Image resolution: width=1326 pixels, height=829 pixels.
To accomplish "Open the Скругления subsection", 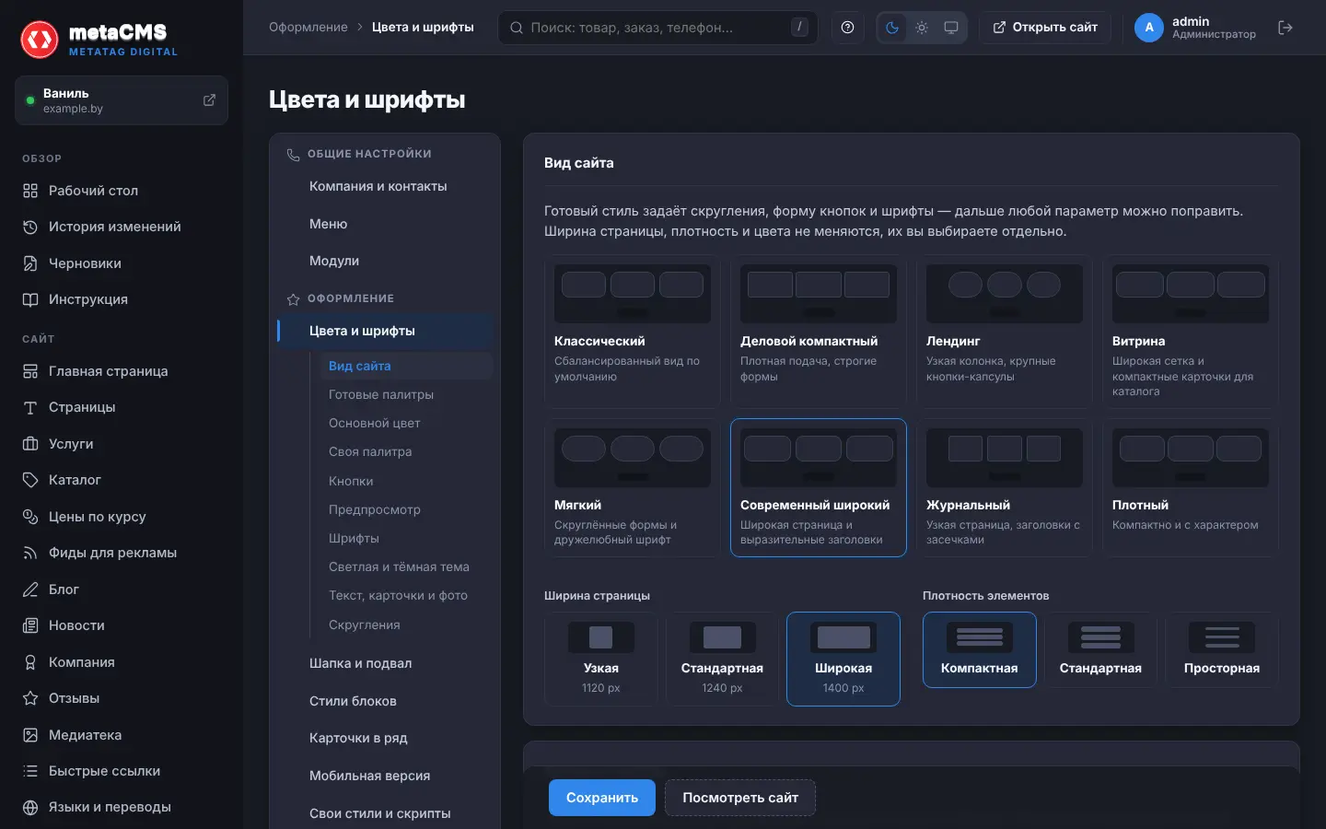I will coord(365,625).
